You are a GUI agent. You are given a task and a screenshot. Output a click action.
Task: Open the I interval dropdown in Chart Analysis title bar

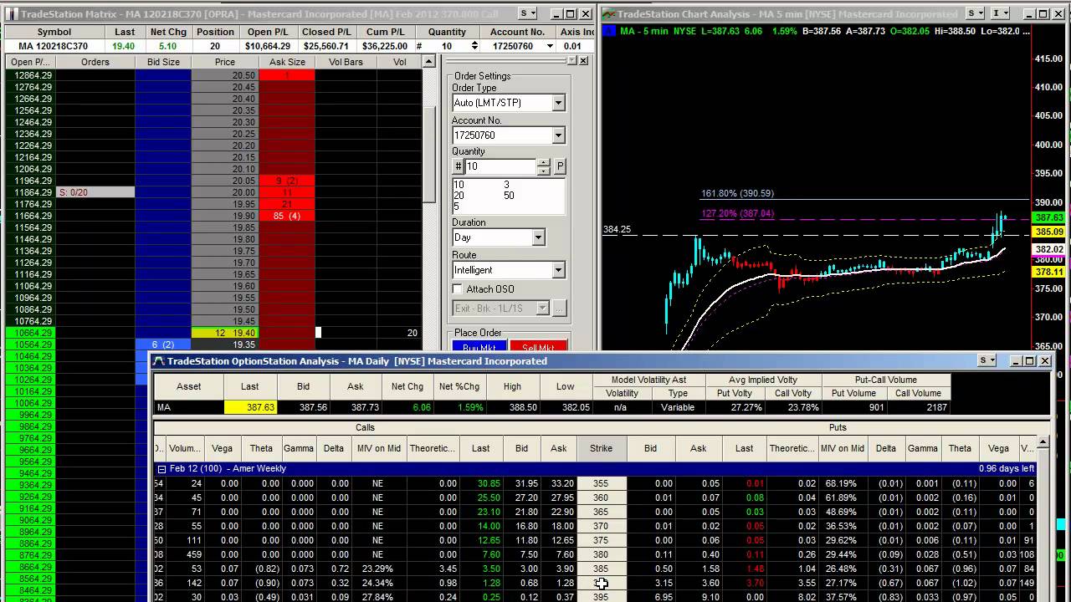click(x=1000, y=13)
